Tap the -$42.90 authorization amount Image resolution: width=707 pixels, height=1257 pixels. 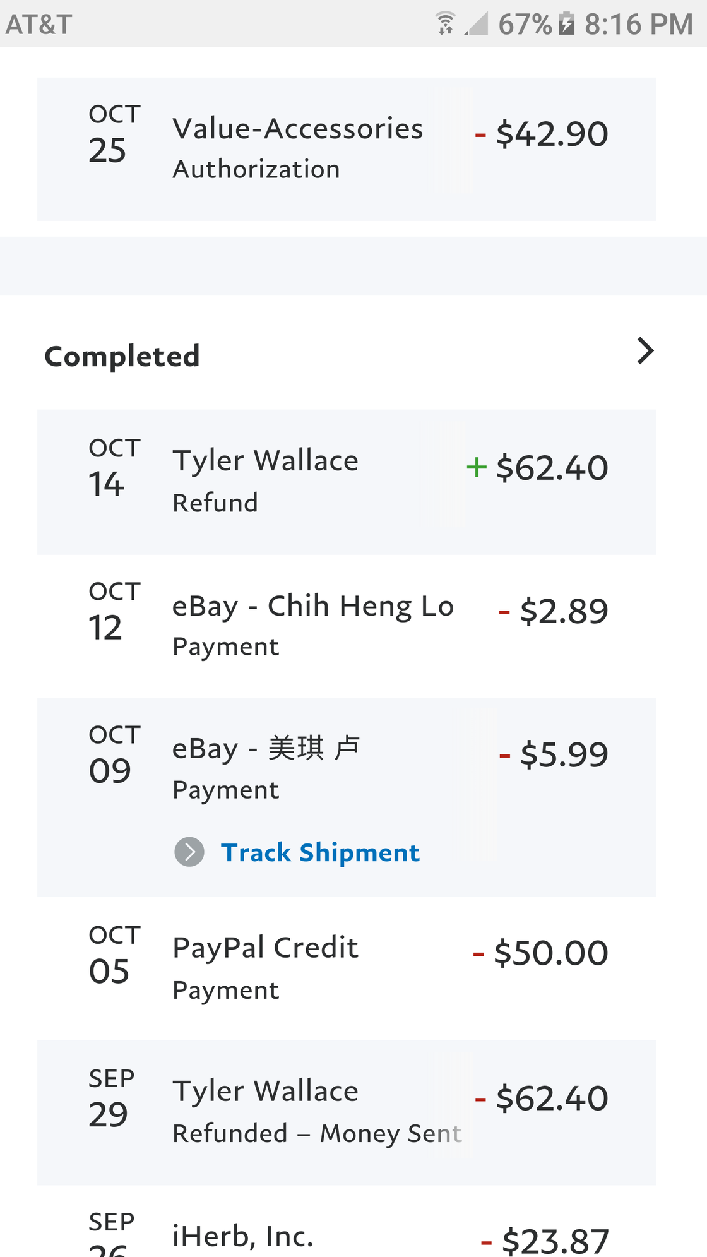point(542,134)
